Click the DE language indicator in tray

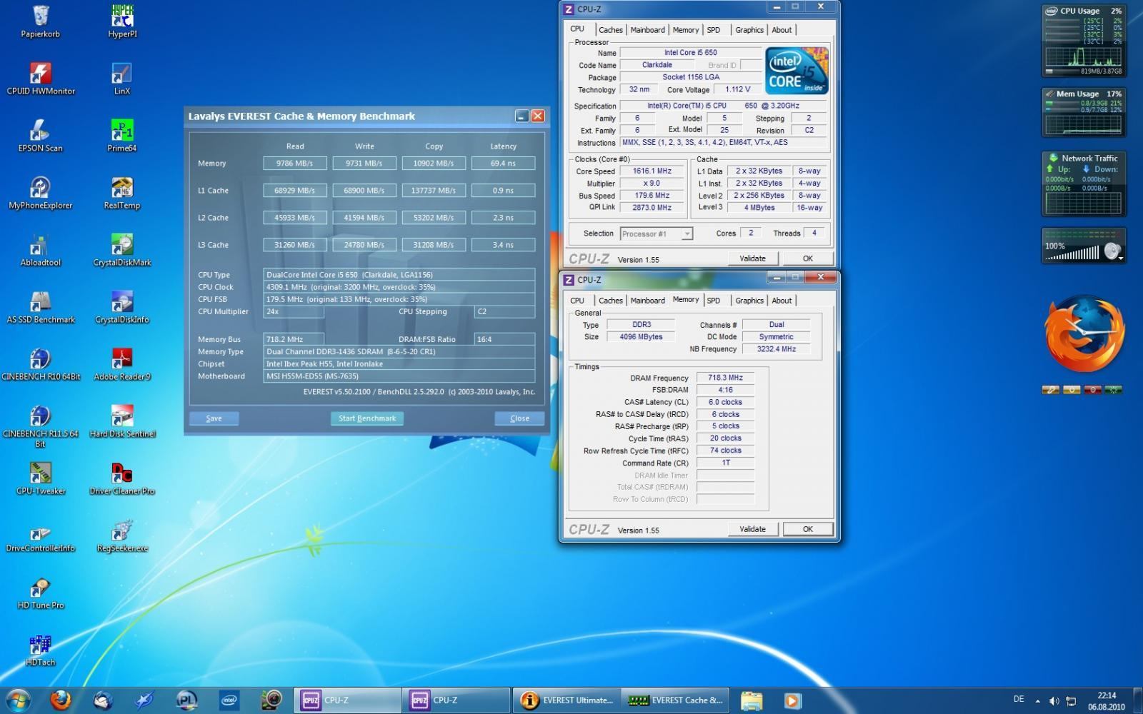click(x=1019, y=699)
